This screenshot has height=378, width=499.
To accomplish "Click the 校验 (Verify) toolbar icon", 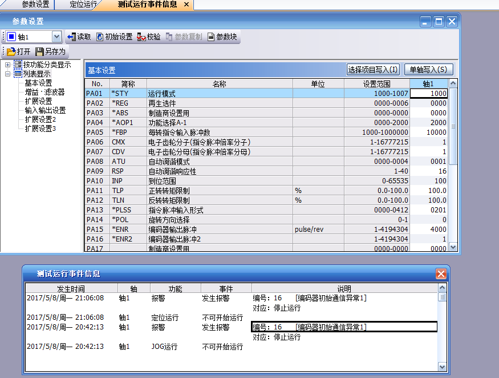I will tap(141, 37).
